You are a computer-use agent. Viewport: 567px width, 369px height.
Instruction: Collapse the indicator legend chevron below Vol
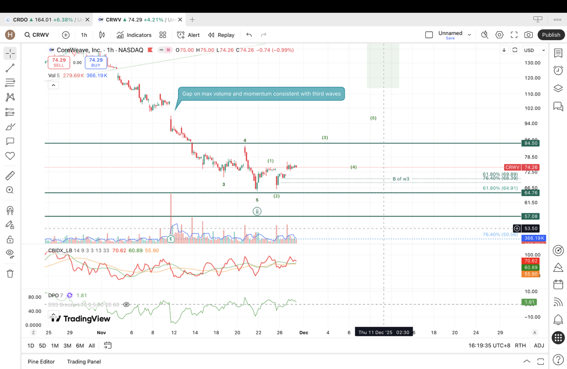point(53,85)
